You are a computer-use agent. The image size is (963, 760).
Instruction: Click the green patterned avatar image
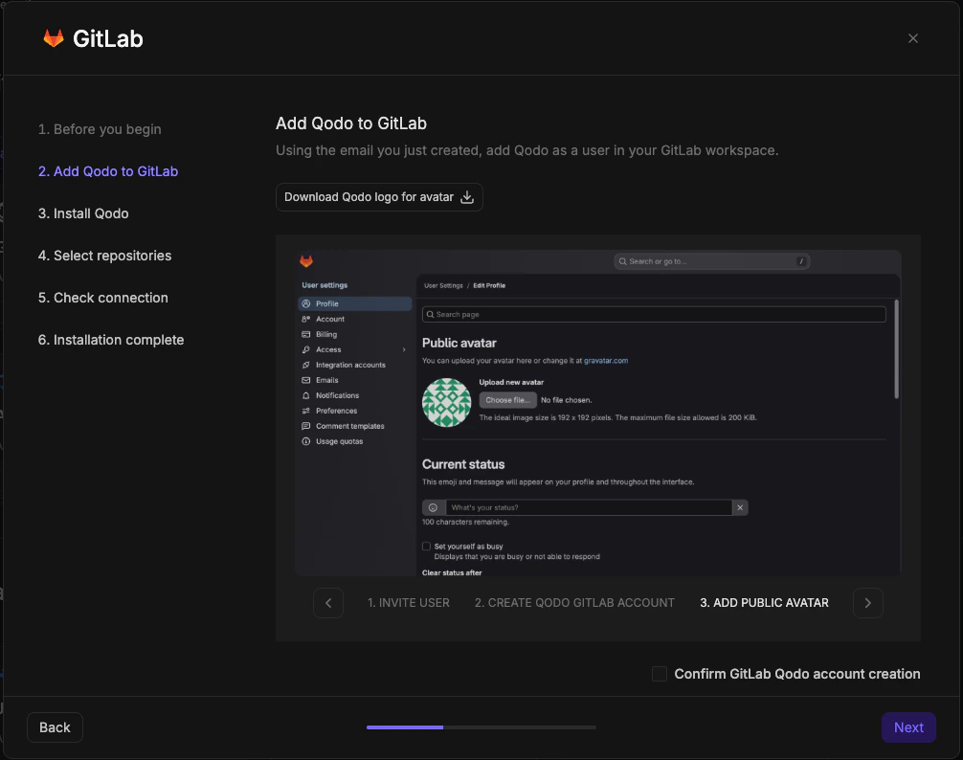446,403
